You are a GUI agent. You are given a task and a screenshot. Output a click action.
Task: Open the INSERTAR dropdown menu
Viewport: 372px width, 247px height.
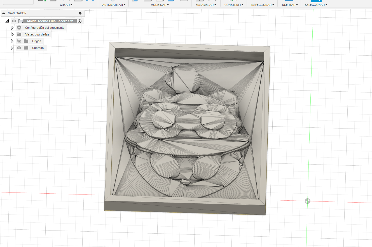(x=289, y=5)
